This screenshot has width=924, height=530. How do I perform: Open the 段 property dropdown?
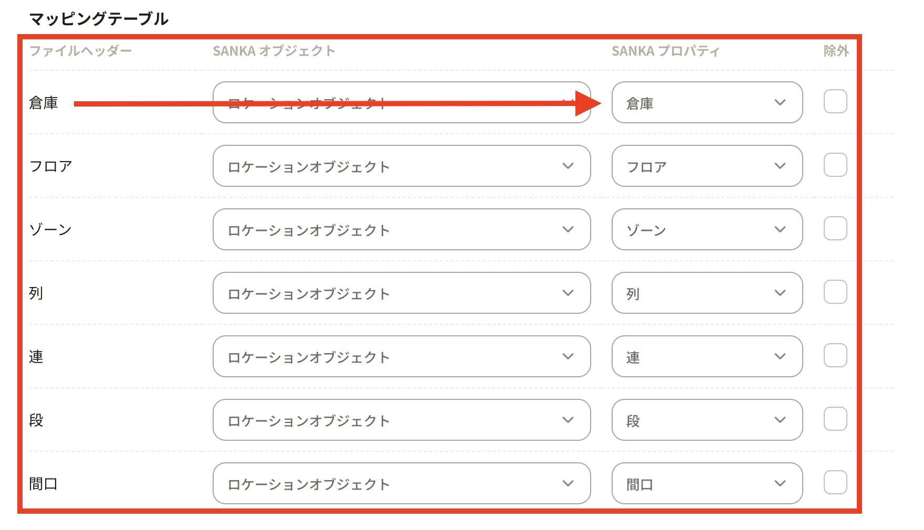707,420
